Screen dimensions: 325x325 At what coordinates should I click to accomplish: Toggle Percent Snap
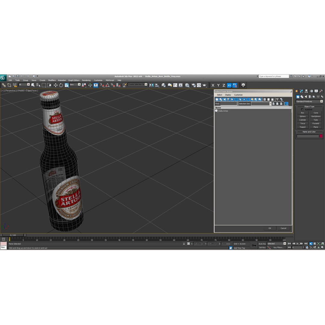pos(113,85)
